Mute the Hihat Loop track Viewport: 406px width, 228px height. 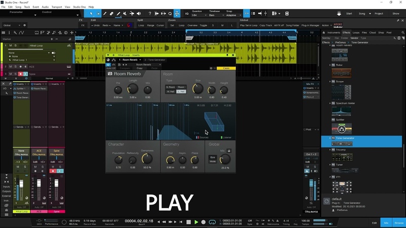(x=11, y=46)
